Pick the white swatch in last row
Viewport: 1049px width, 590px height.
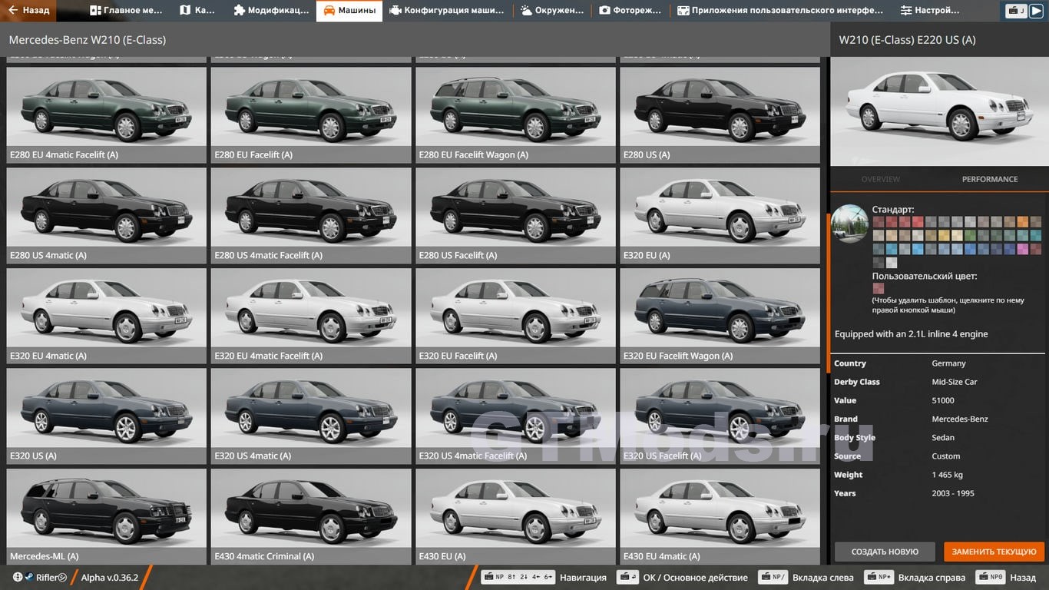[892, 263]
